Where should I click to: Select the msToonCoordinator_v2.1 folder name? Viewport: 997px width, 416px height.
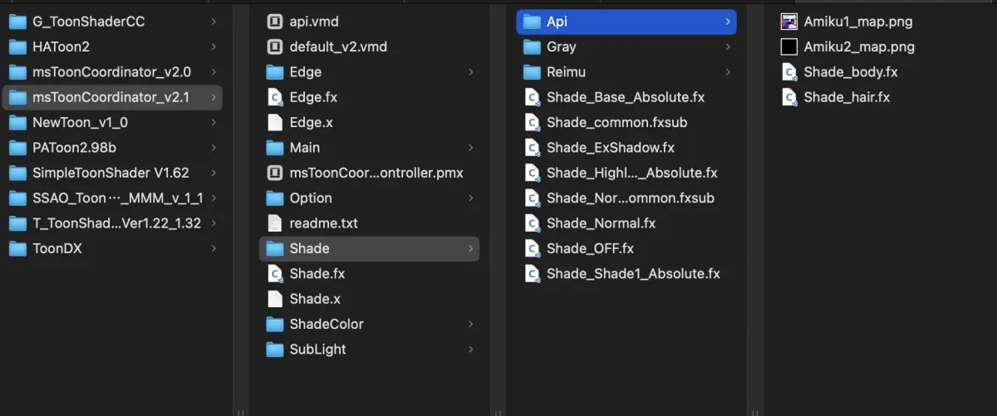click(111, 97)
